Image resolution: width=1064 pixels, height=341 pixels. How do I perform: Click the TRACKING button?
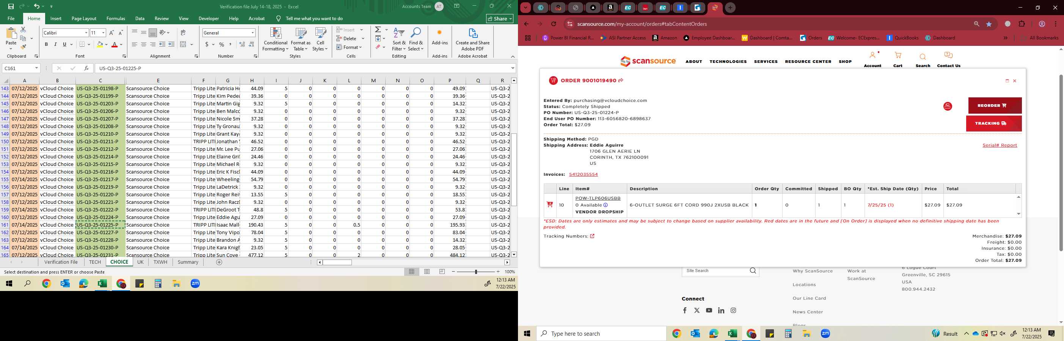(993, 124)
